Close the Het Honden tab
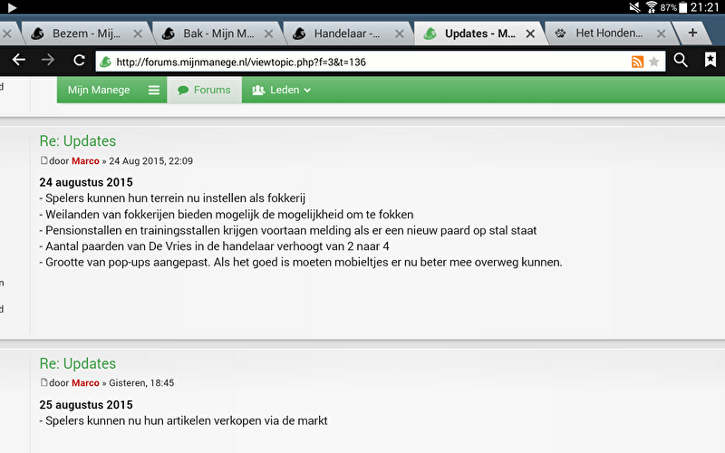The image size is (725, 453). click(662, 34)
